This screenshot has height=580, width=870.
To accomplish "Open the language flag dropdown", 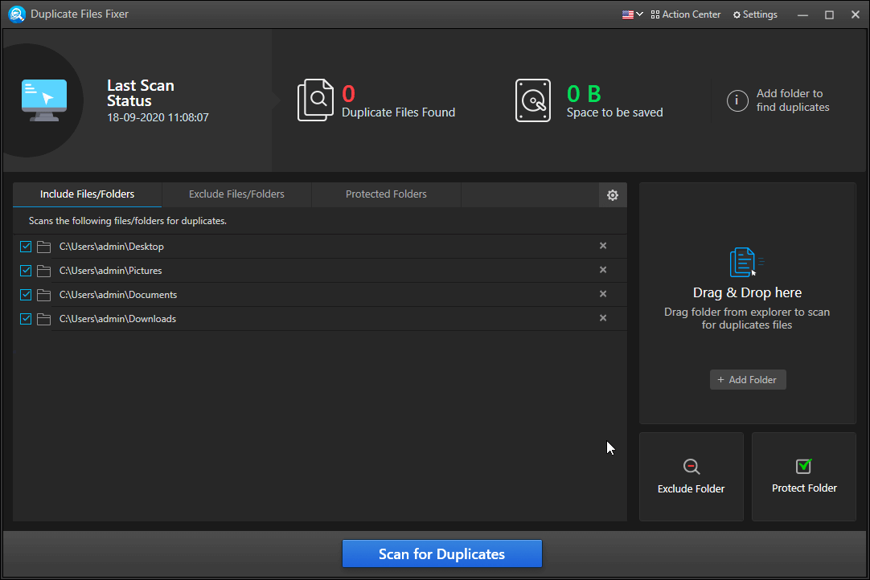I will [x=633, y=14].
